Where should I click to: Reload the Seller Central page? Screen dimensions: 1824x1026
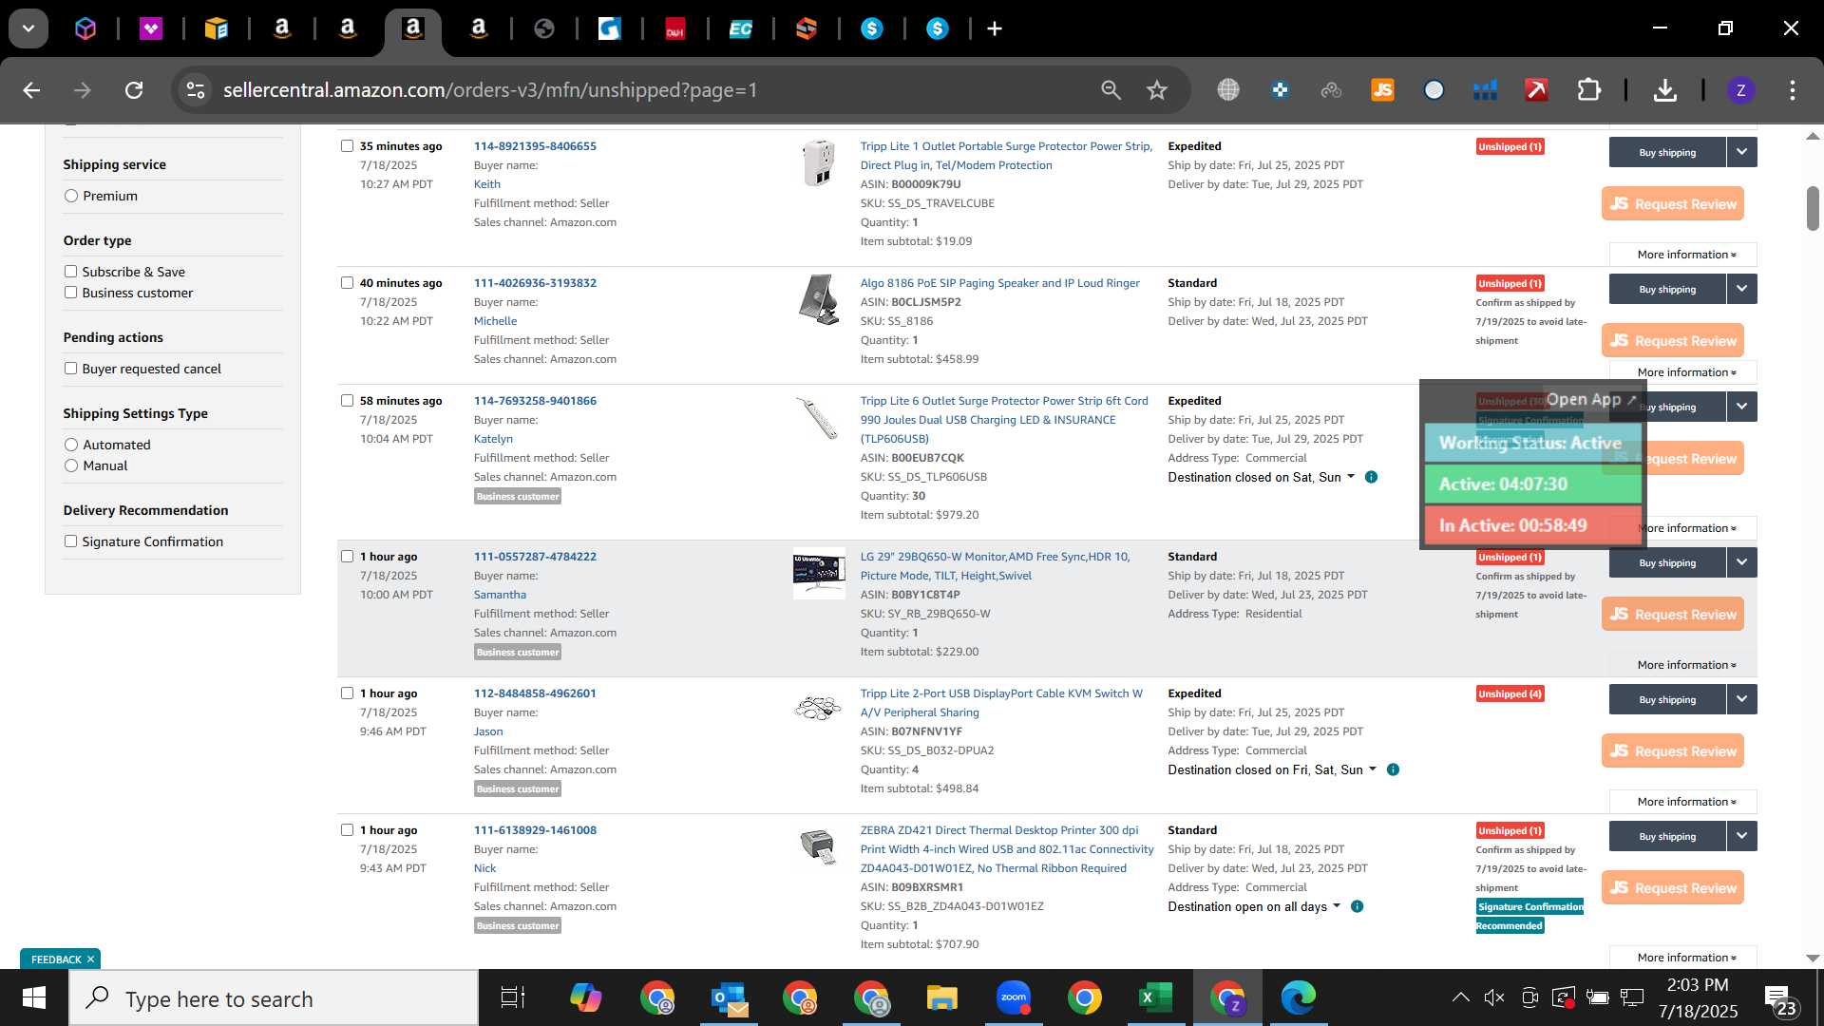coord(134,90)
